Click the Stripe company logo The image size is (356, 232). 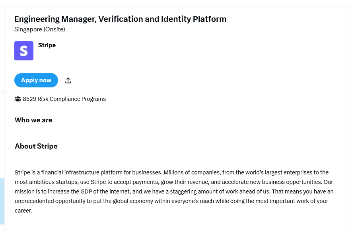(x=24, y=51)
